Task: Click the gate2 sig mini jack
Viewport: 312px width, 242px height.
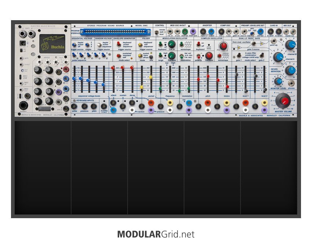Action: coord(274,41)
